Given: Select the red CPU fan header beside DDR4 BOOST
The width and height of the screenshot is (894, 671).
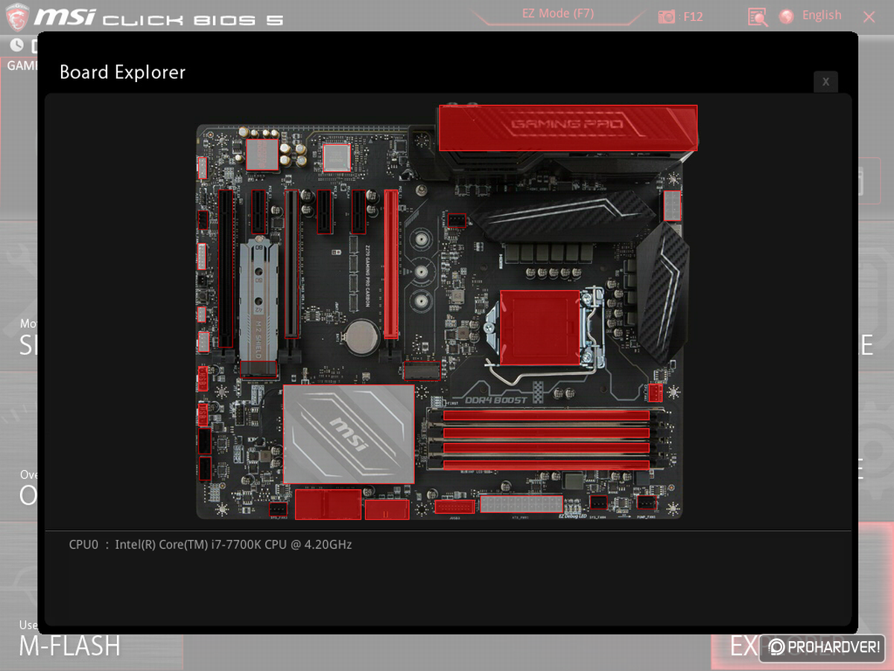Looking at the screenshot, I should pyautogui.click(x=655, y=392).
